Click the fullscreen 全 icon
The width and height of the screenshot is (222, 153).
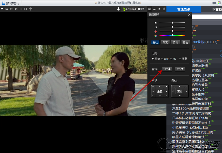[x=2, y=9]
